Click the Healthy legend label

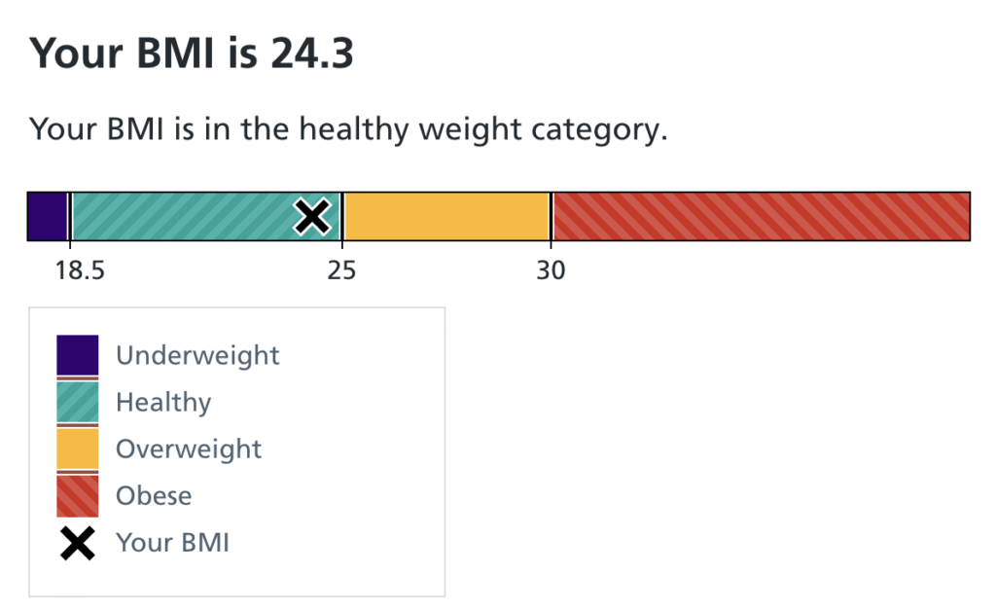click(163, 402)
